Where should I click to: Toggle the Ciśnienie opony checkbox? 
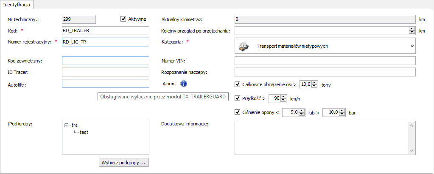(x=238, y=112)
